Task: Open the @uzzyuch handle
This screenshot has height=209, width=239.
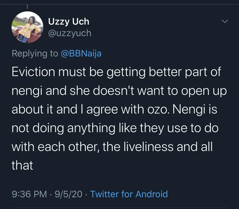Action: (x=70, y=33)
